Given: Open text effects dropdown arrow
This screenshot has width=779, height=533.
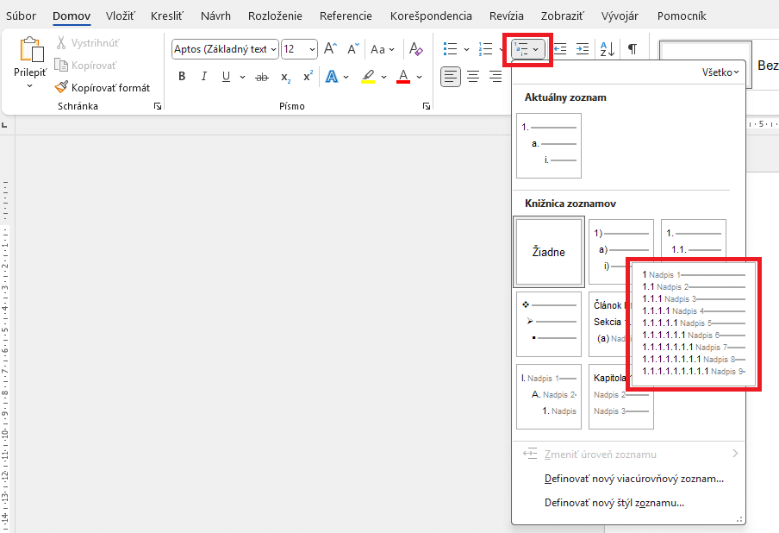Looking at the screenshot, I should [x=346, y=77].
